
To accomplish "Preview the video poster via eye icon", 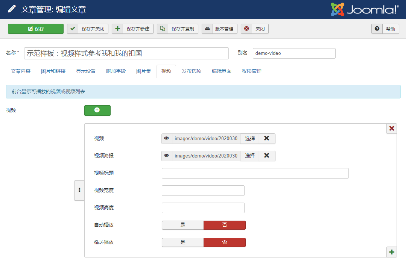I will pos(167,156).
